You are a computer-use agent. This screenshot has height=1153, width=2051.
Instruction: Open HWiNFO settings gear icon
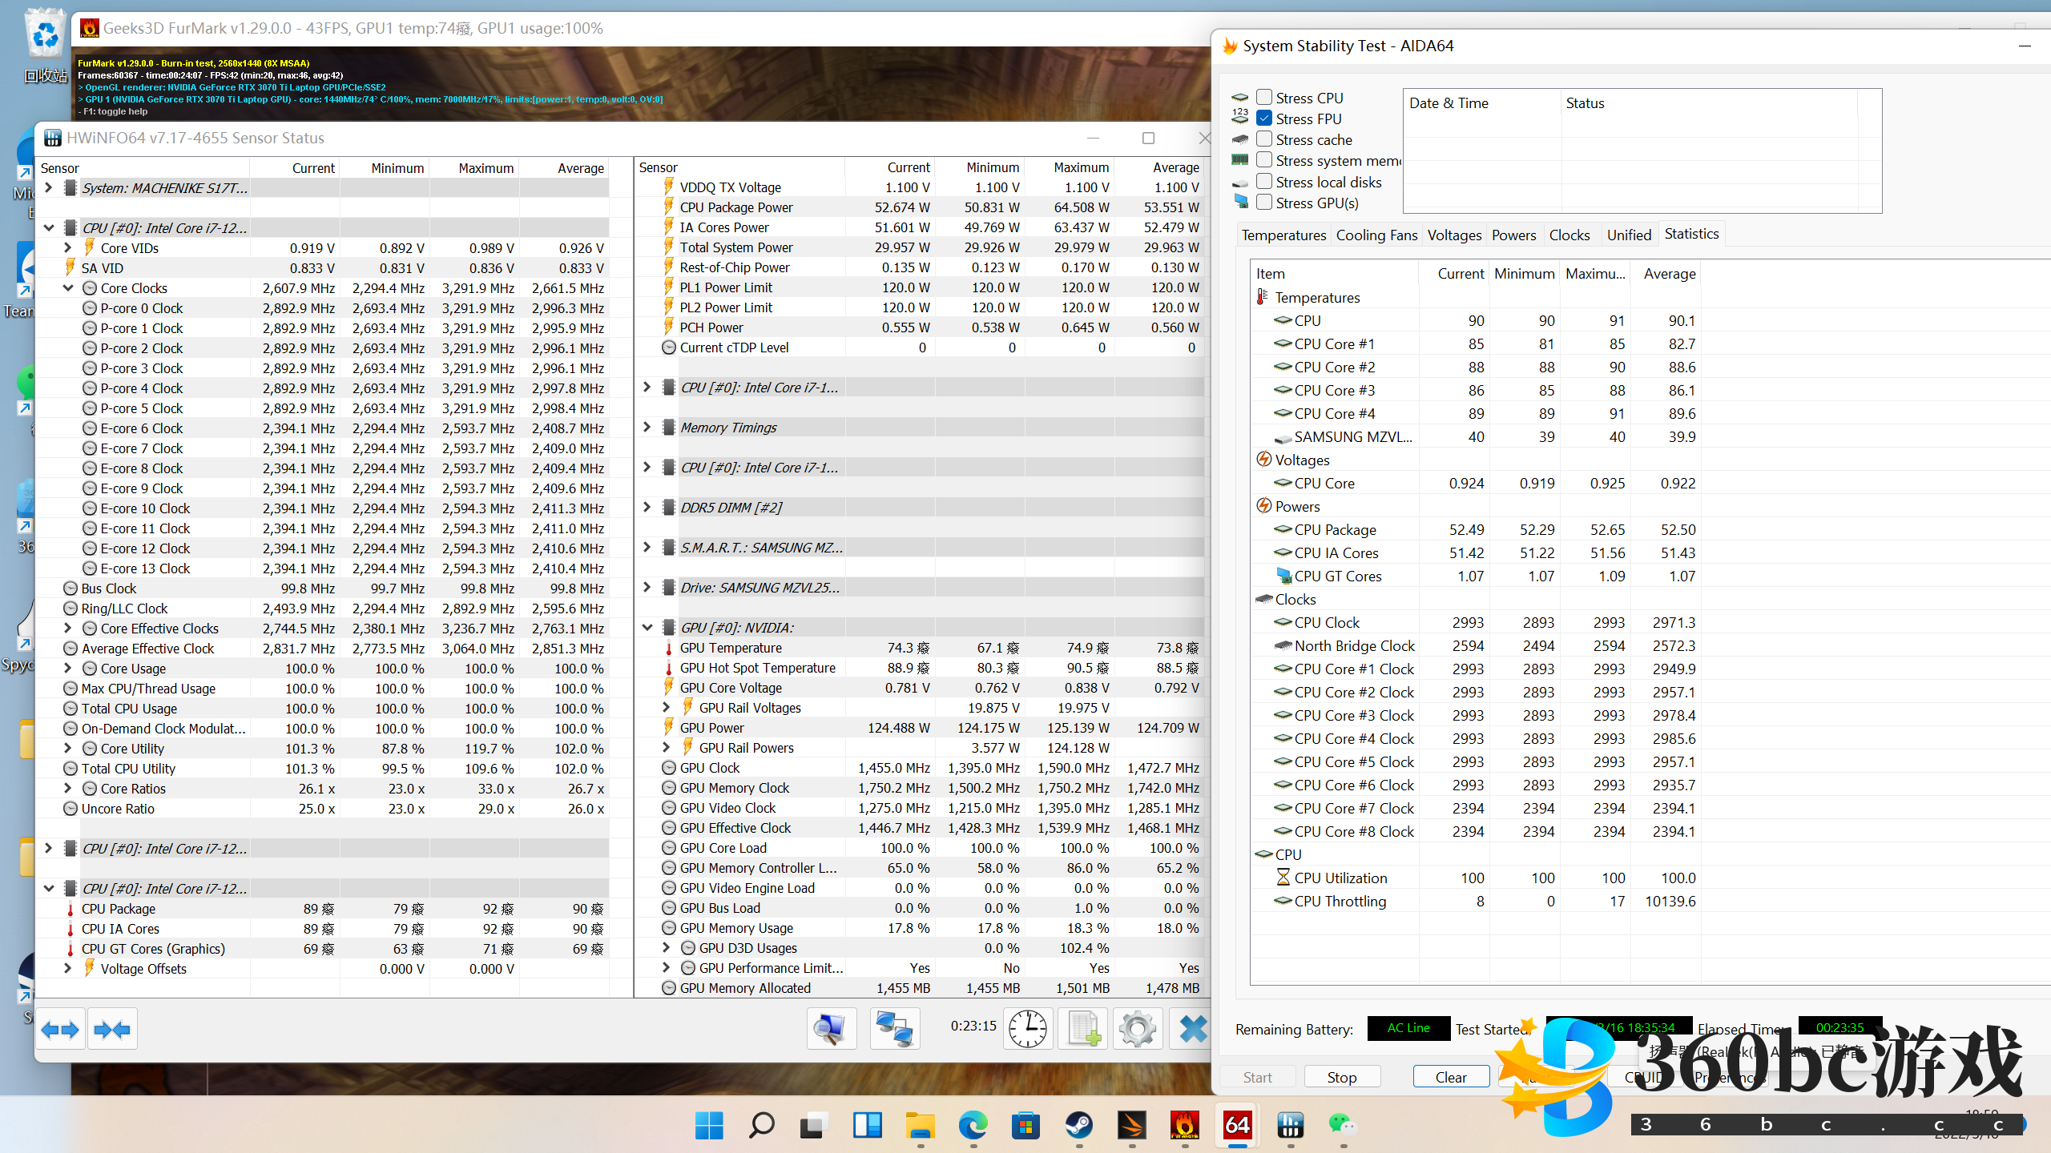(x=1137, y=1029)
